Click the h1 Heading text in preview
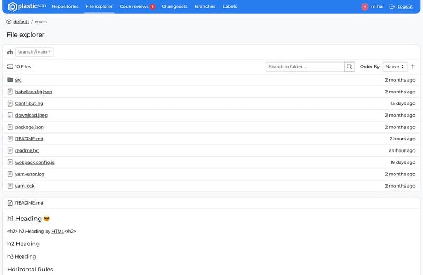423x275 pixels. pos(24,219)
